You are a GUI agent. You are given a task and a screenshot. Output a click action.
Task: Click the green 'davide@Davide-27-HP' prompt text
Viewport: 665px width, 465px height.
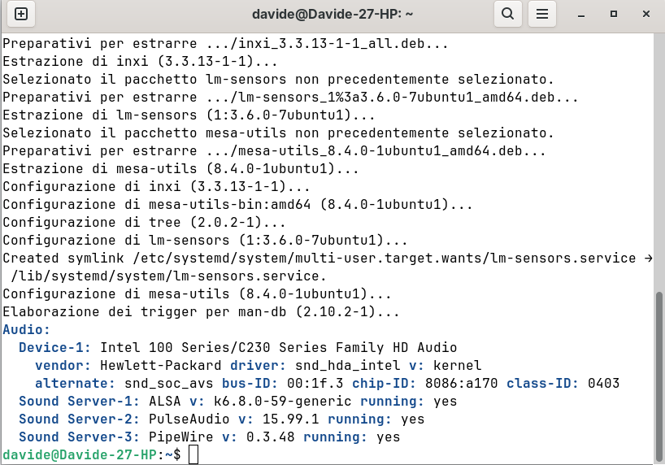80,454
